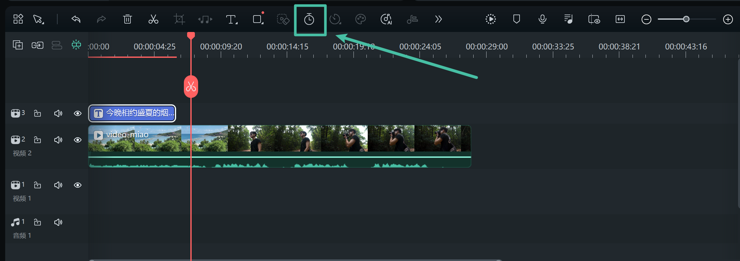This screenshot has width=740, height=261.
Task: Mute the 视频 1 track
Action: pyautogui.click(x=58, y=185)
